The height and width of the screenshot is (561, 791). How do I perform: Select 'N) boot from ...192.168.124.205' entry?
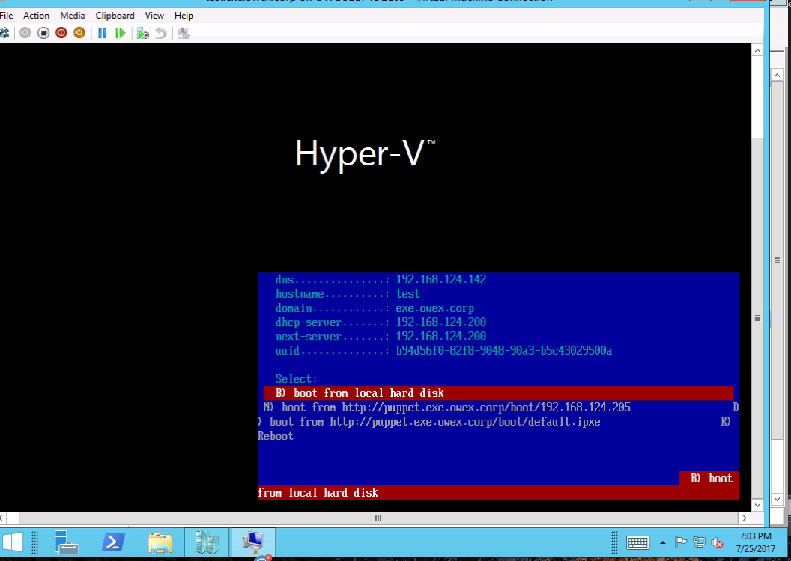[447, 407]
